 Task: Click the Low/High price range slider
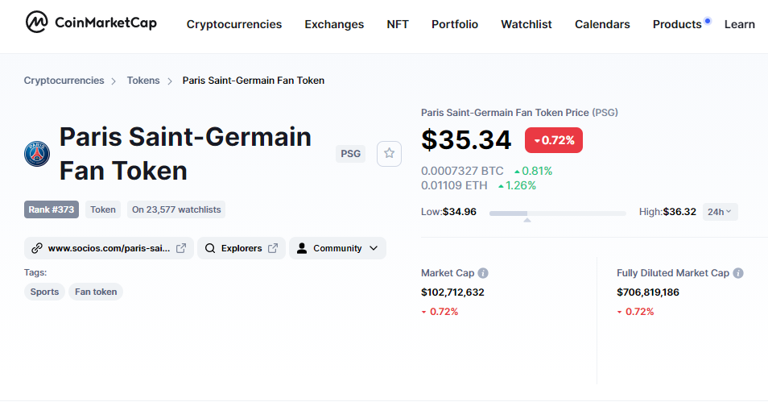(557, 213)
